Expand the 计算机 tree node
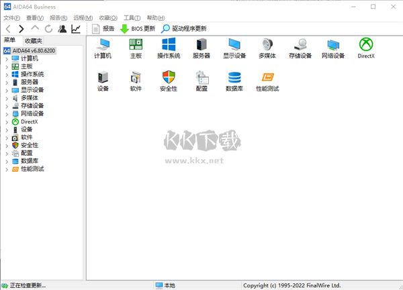Screen dimensions: 403x290 point(7,59)
